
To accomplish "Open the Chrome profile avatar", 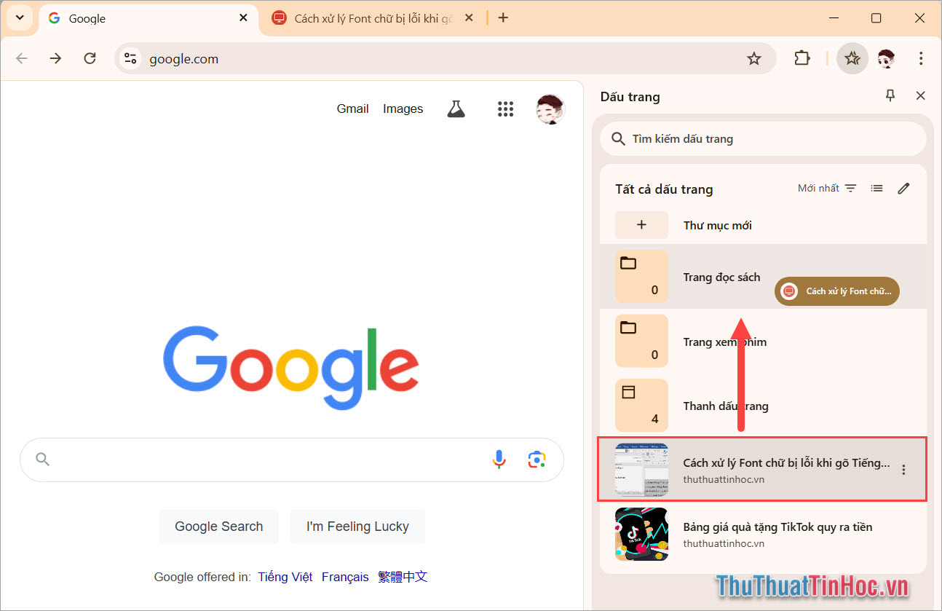I will point(886,58).
